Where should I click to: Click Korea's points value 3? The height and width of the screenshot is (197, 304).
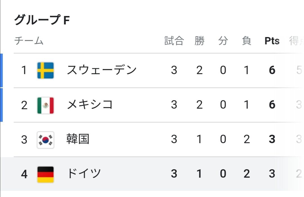click(272, 139)
